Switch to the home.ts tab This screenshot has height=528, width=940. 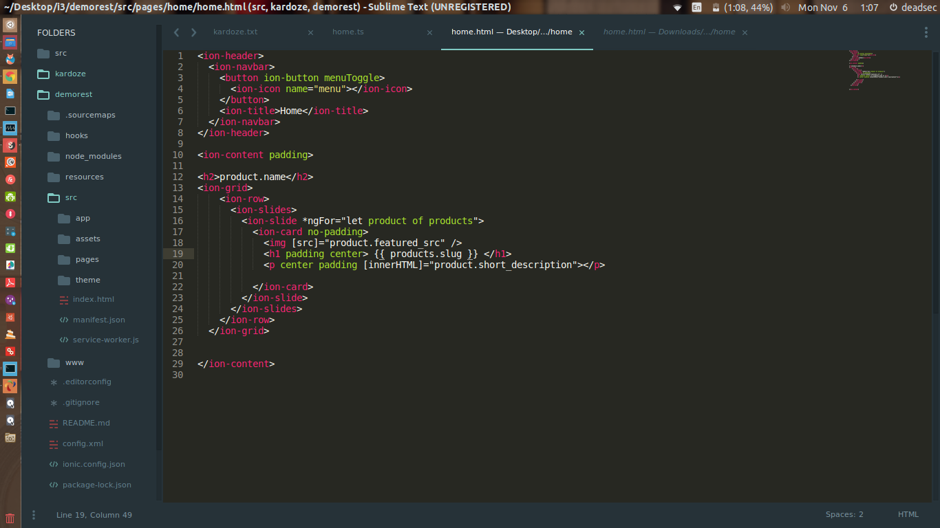(348, 32)
